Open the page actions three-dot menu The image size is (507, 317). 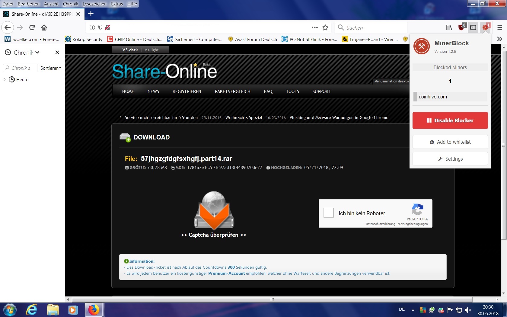[x=315, y=27]
